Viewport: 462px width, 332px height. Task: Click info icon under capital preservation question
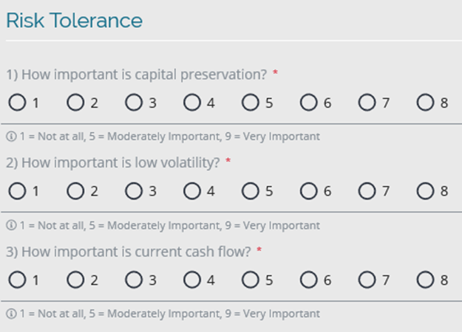(11, 136)
